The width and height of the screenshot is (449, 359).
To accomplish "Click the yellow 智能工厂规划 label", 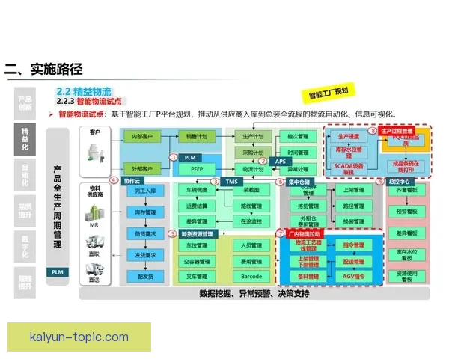I will [x=329, y=93].
